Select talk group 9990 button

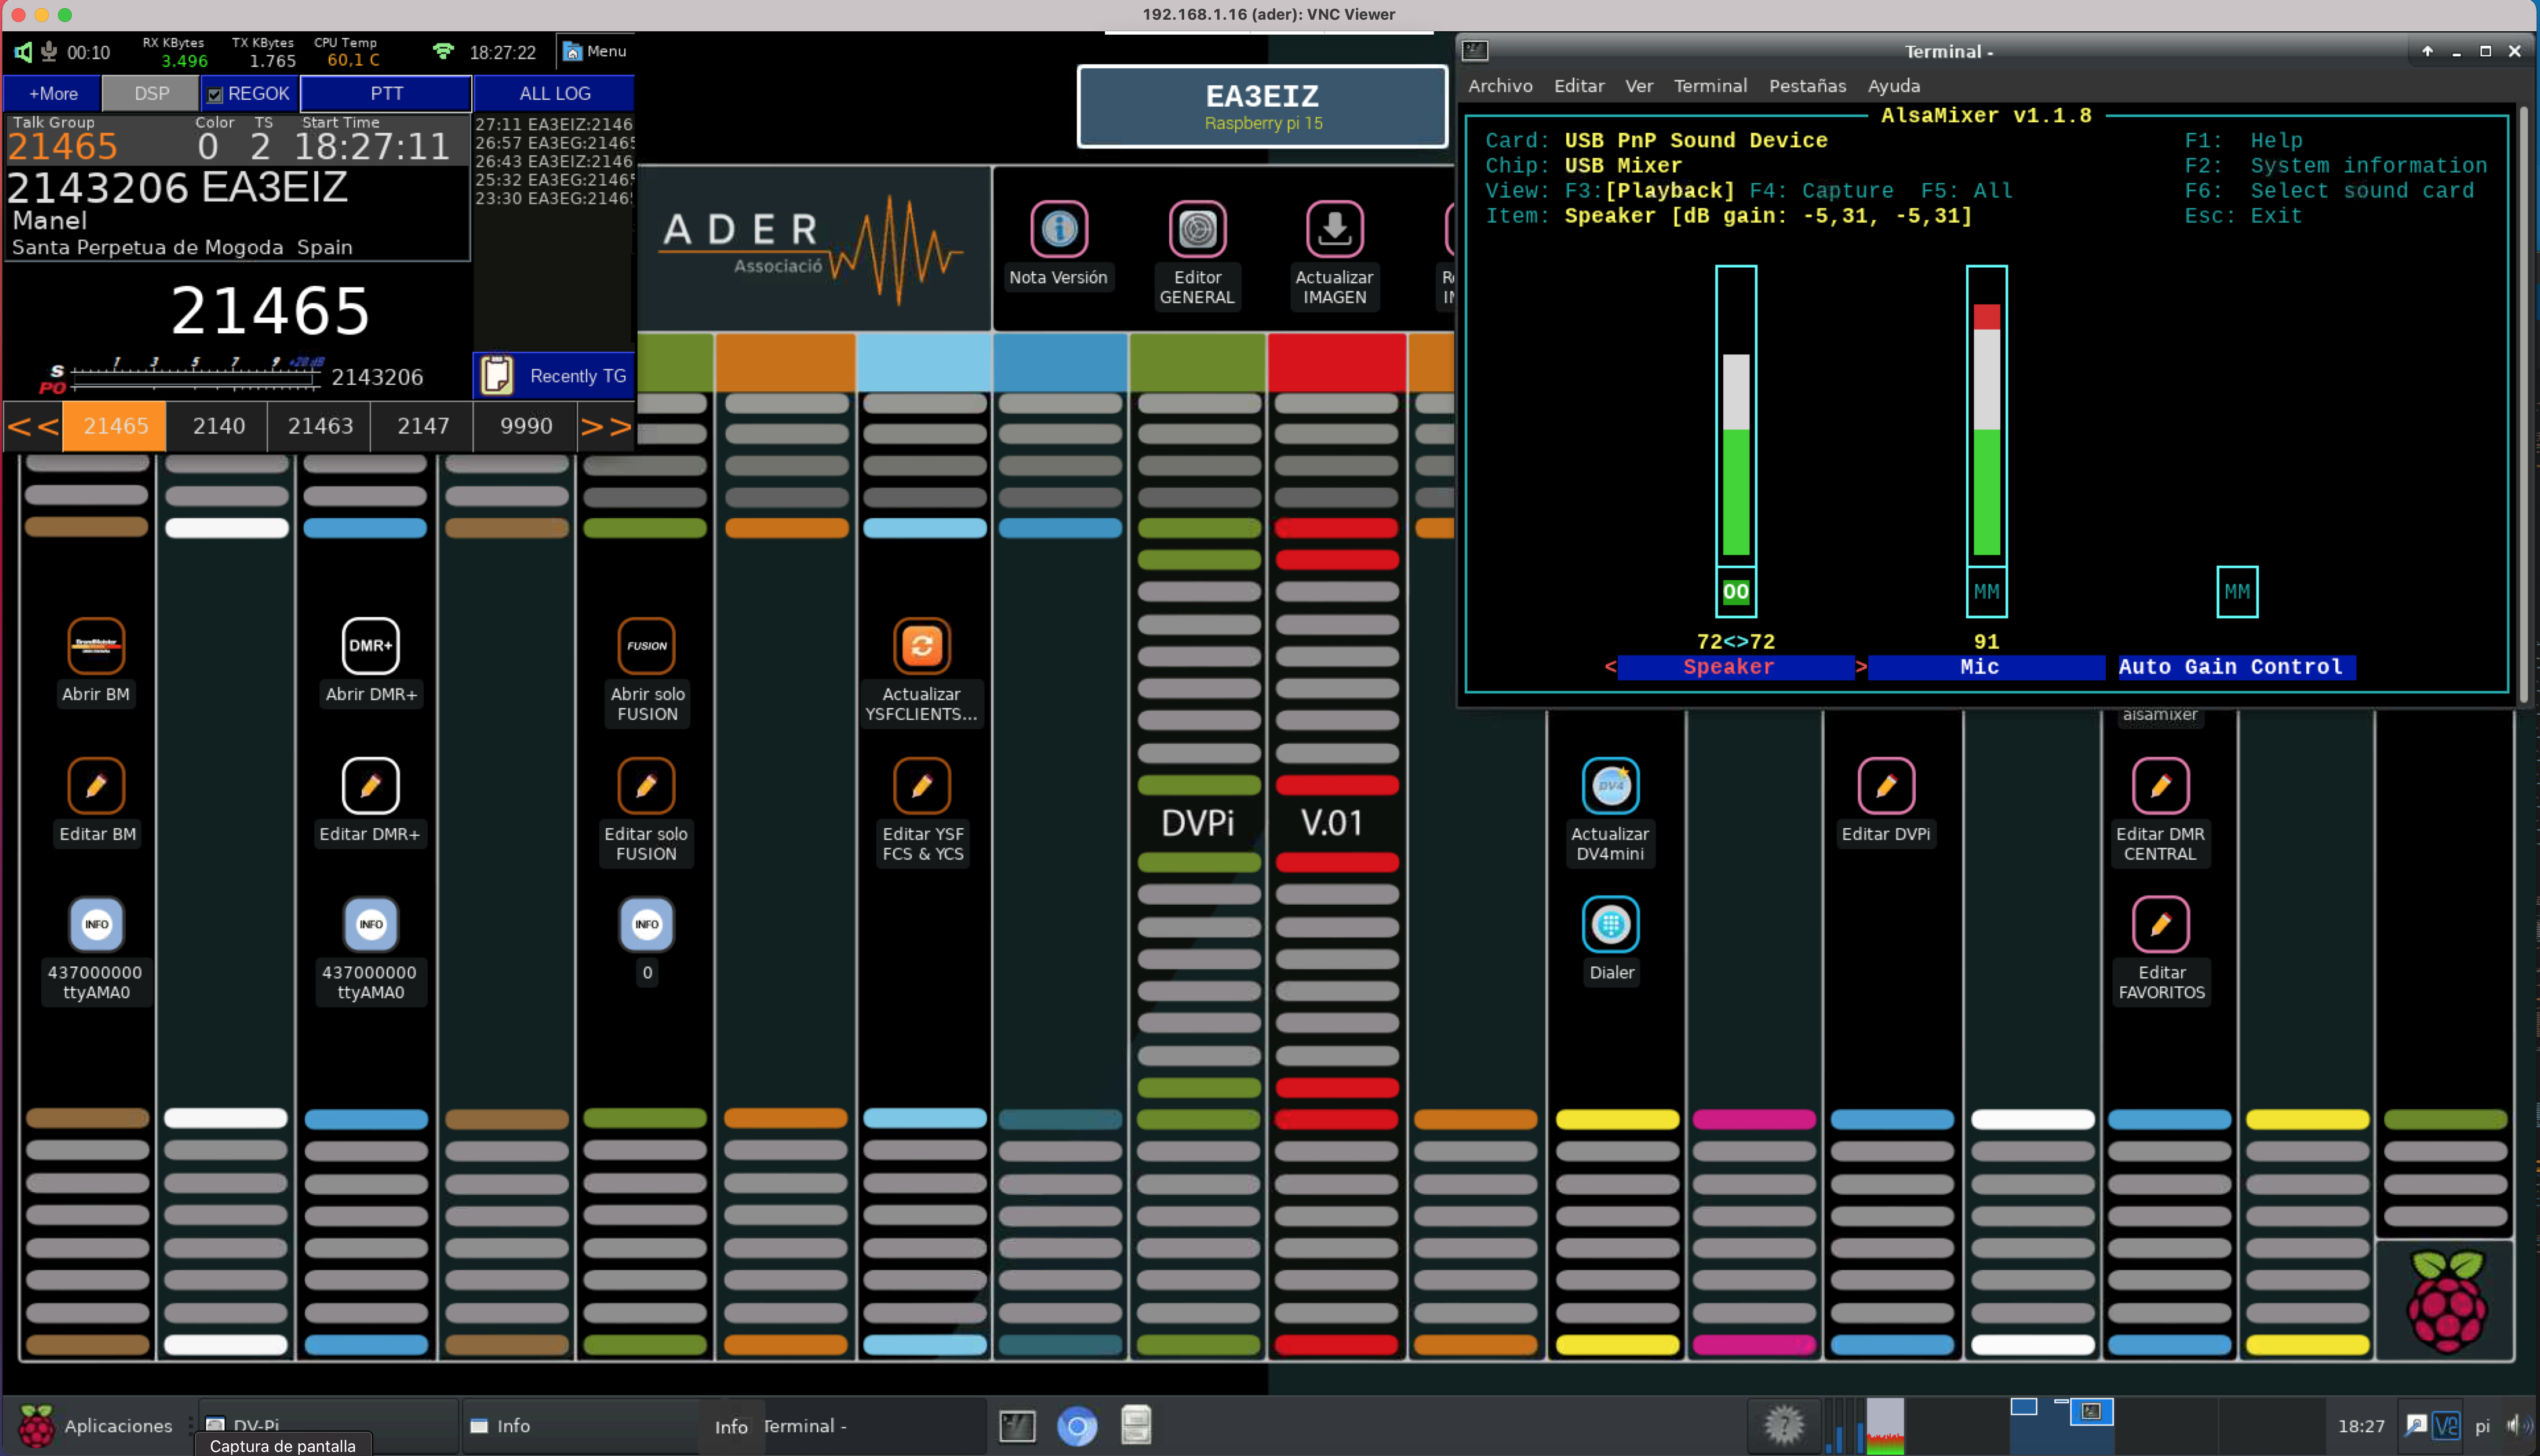pyautogui.click(x=526, y=426)
